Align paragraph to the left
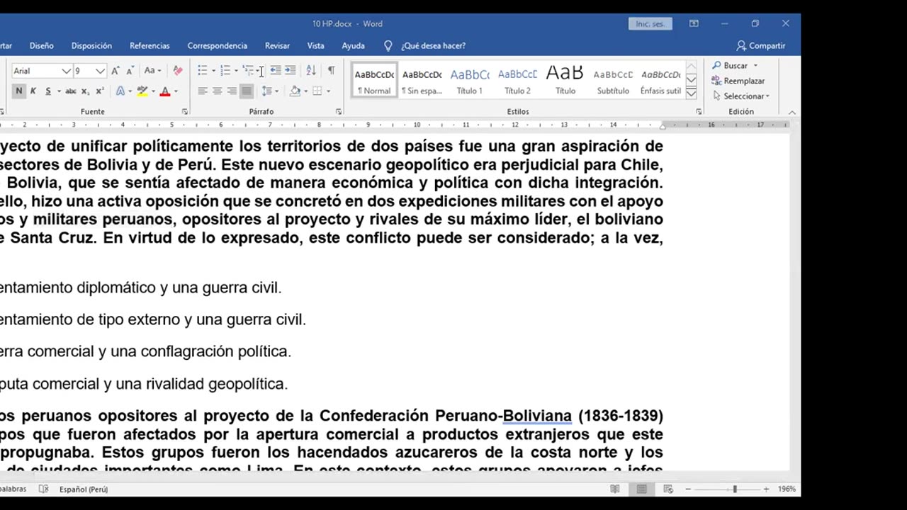The image size is (907, 510). tap(203, 91)
